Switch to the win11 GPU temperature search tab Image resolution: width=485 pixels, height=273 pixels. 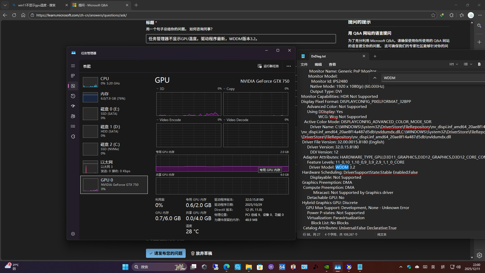pyautogui.click(x=37, y=5)
